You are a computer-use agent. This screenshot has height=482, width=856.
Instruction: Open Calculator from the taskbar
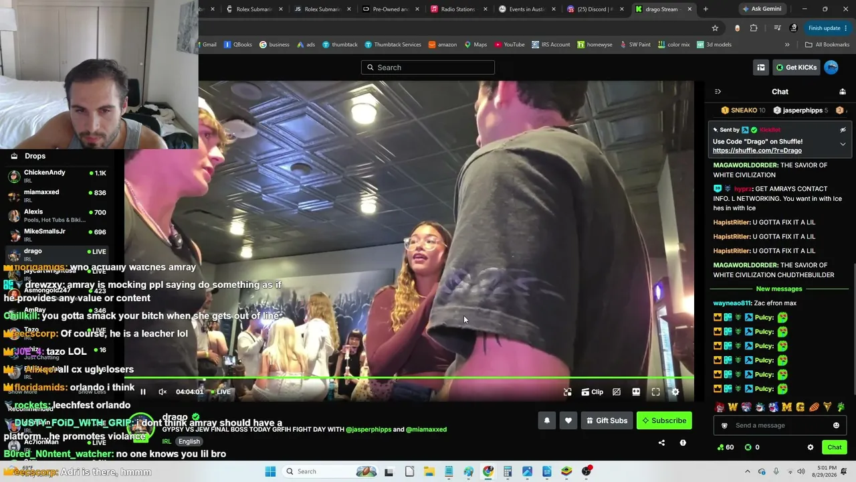[x=508, y=471]
